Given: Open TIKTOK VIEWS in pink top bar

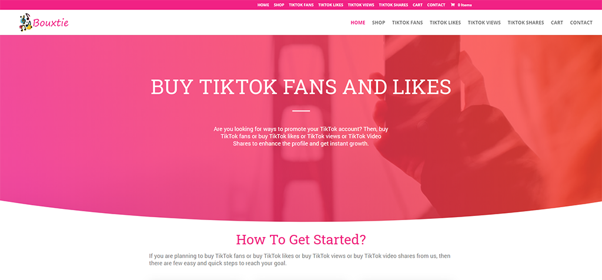Looking at the screenshot, I should pos(361,5).
